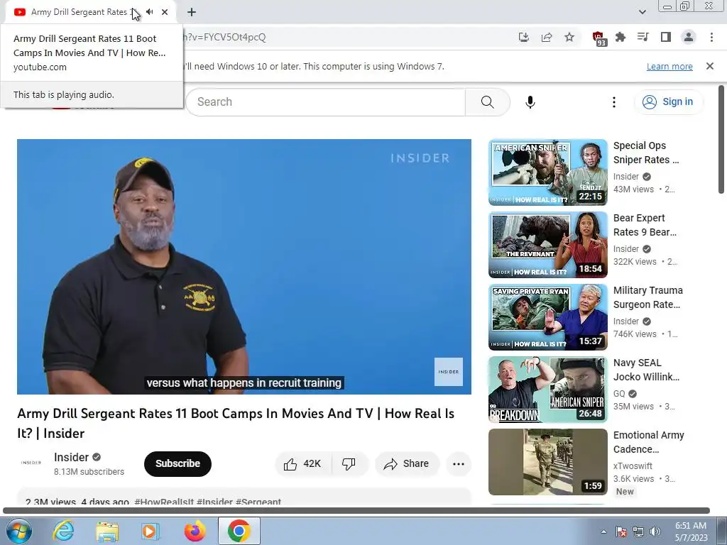Follow the Learn more link
The image size is (727, 545).
669,66
